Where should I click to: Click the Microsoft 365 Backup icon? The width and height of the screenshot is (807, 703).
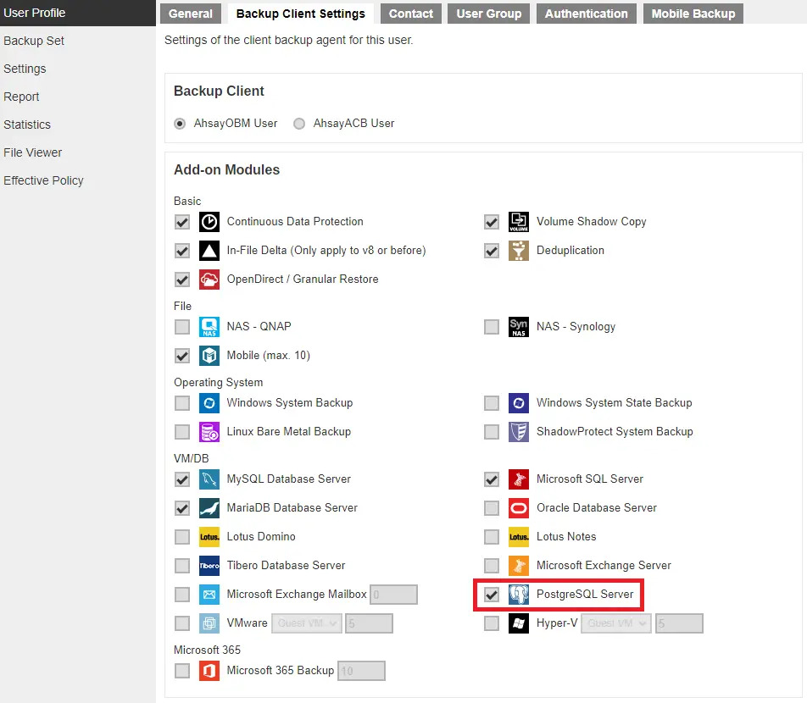click(209, 671)
